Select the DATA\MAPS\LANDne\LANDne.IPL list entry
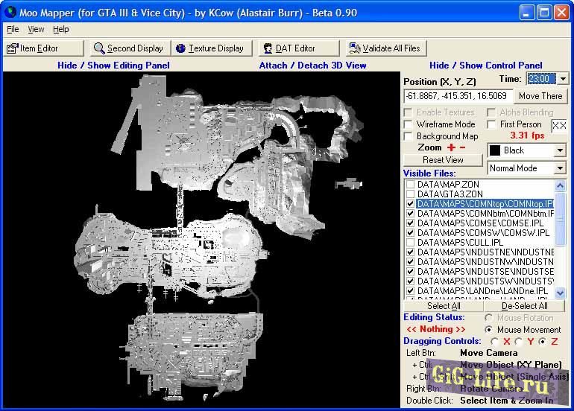Viewport: 574px width, 411px height. point(482,291)
